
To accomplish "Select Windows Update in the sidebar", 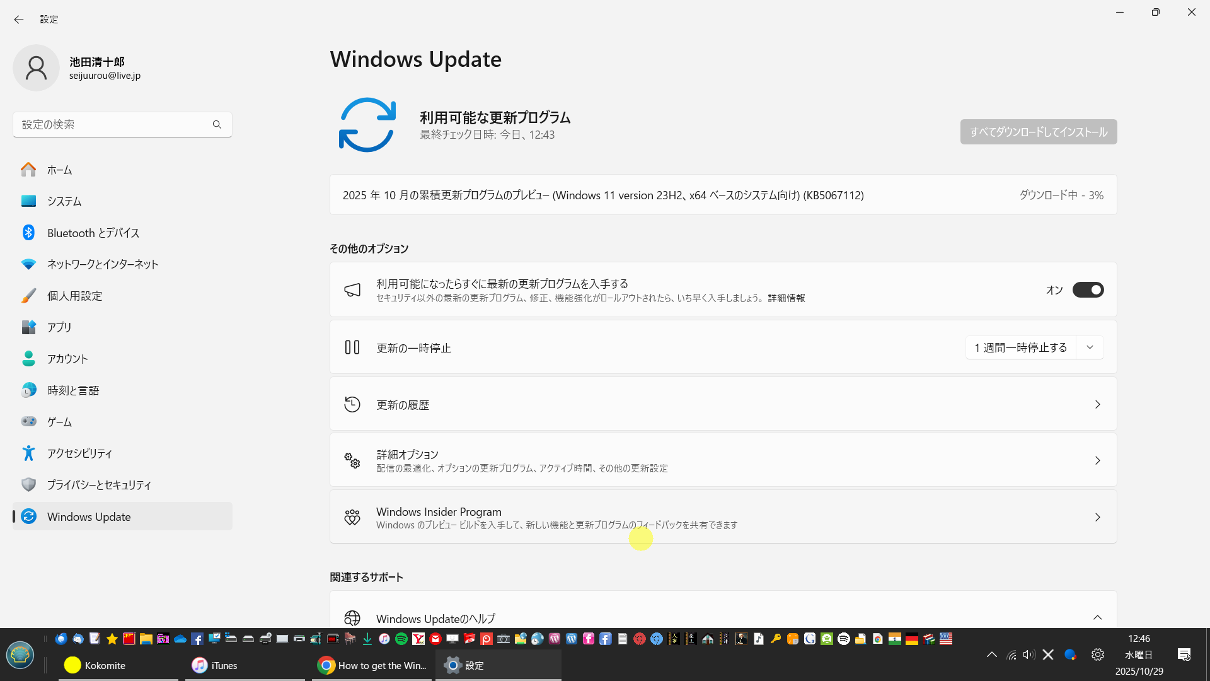I will [122, 516].
